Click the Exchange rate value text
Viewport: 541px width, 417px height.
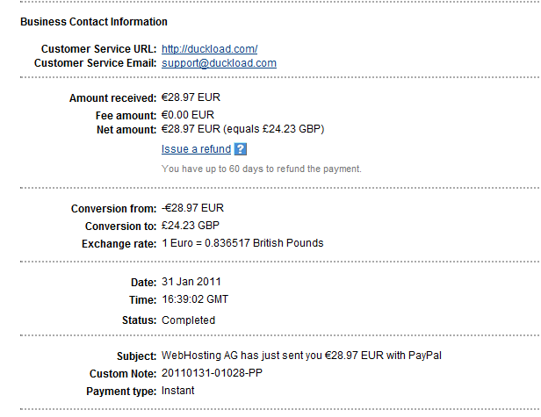(x=242, y=242)
